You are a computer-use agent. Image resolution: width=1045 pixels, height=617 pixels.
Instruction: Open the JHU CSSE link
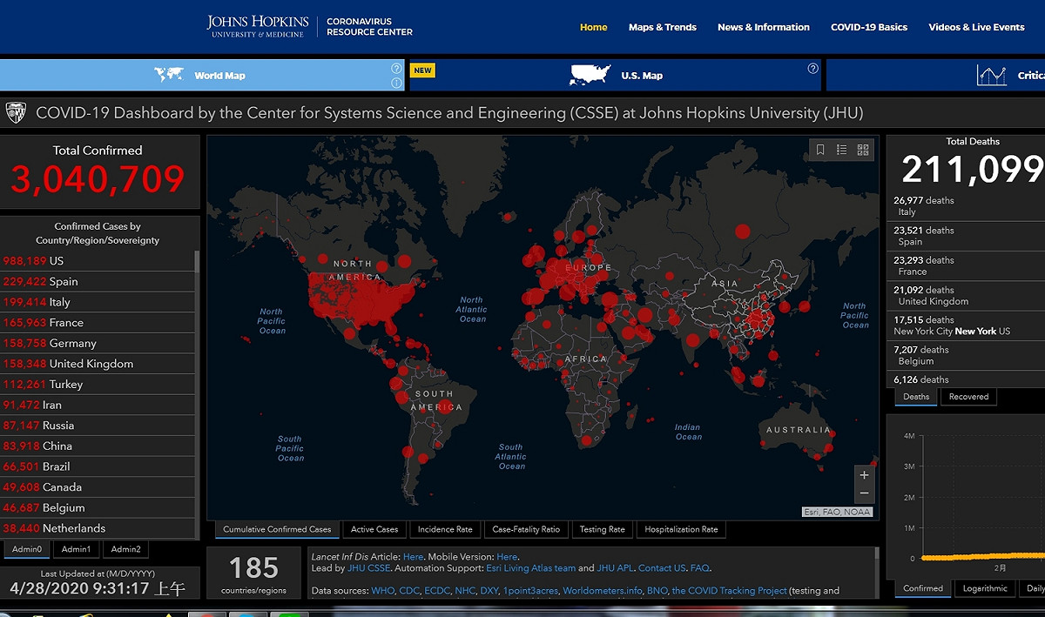[369, 568]
